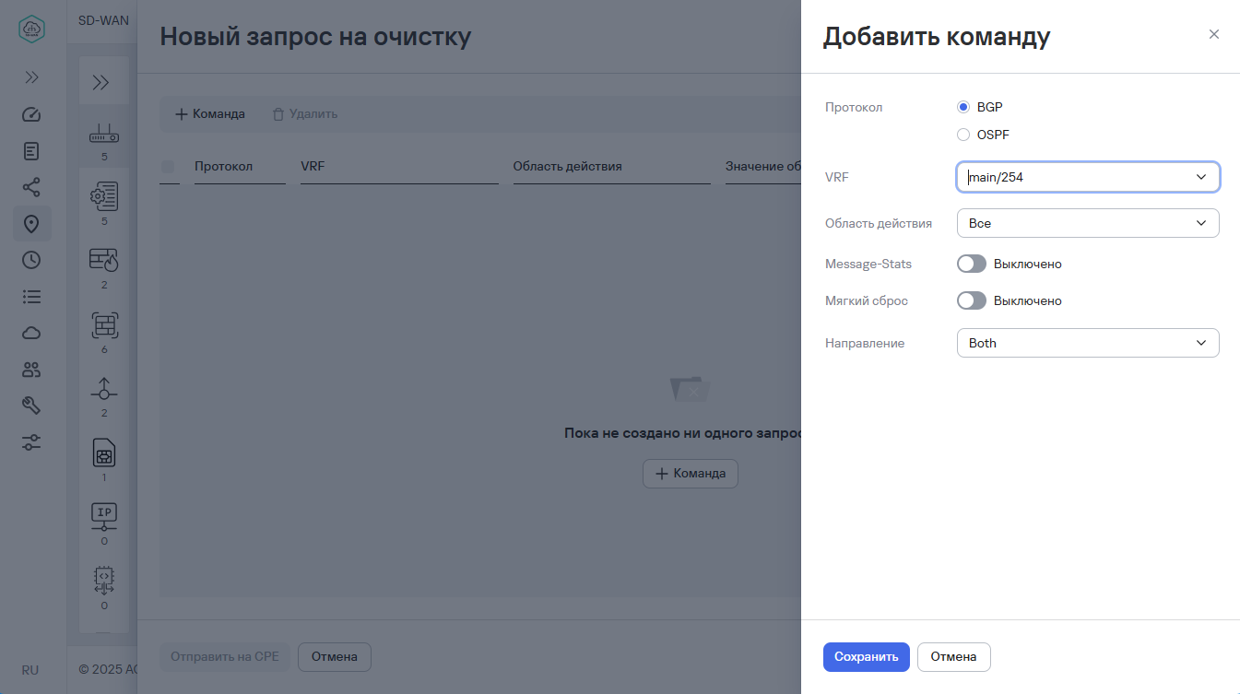The height and width of the screenshot is (694, 1240).
Task: Click the Команда button in the toolbar
Action: point(210,114)
